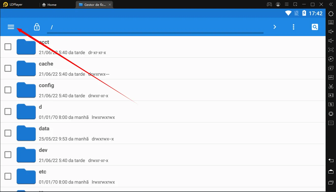Open the keyboard mapping tool

(x=331, y=22)
